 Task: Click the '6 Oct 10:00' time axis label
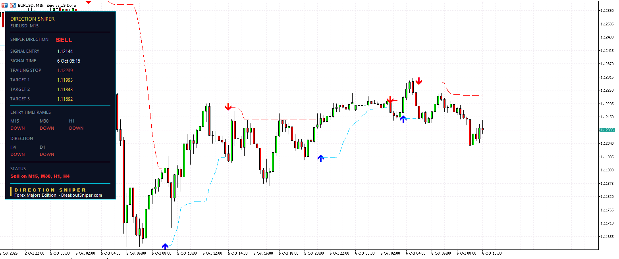[492, 253]
